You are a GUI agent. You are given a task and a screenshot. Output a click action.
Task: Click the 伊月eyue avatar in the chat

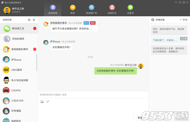46,43
